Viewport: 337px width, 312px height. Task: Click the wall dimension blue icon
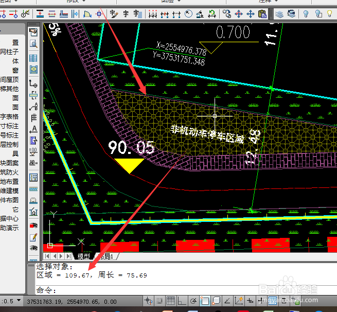pos(75,14)
